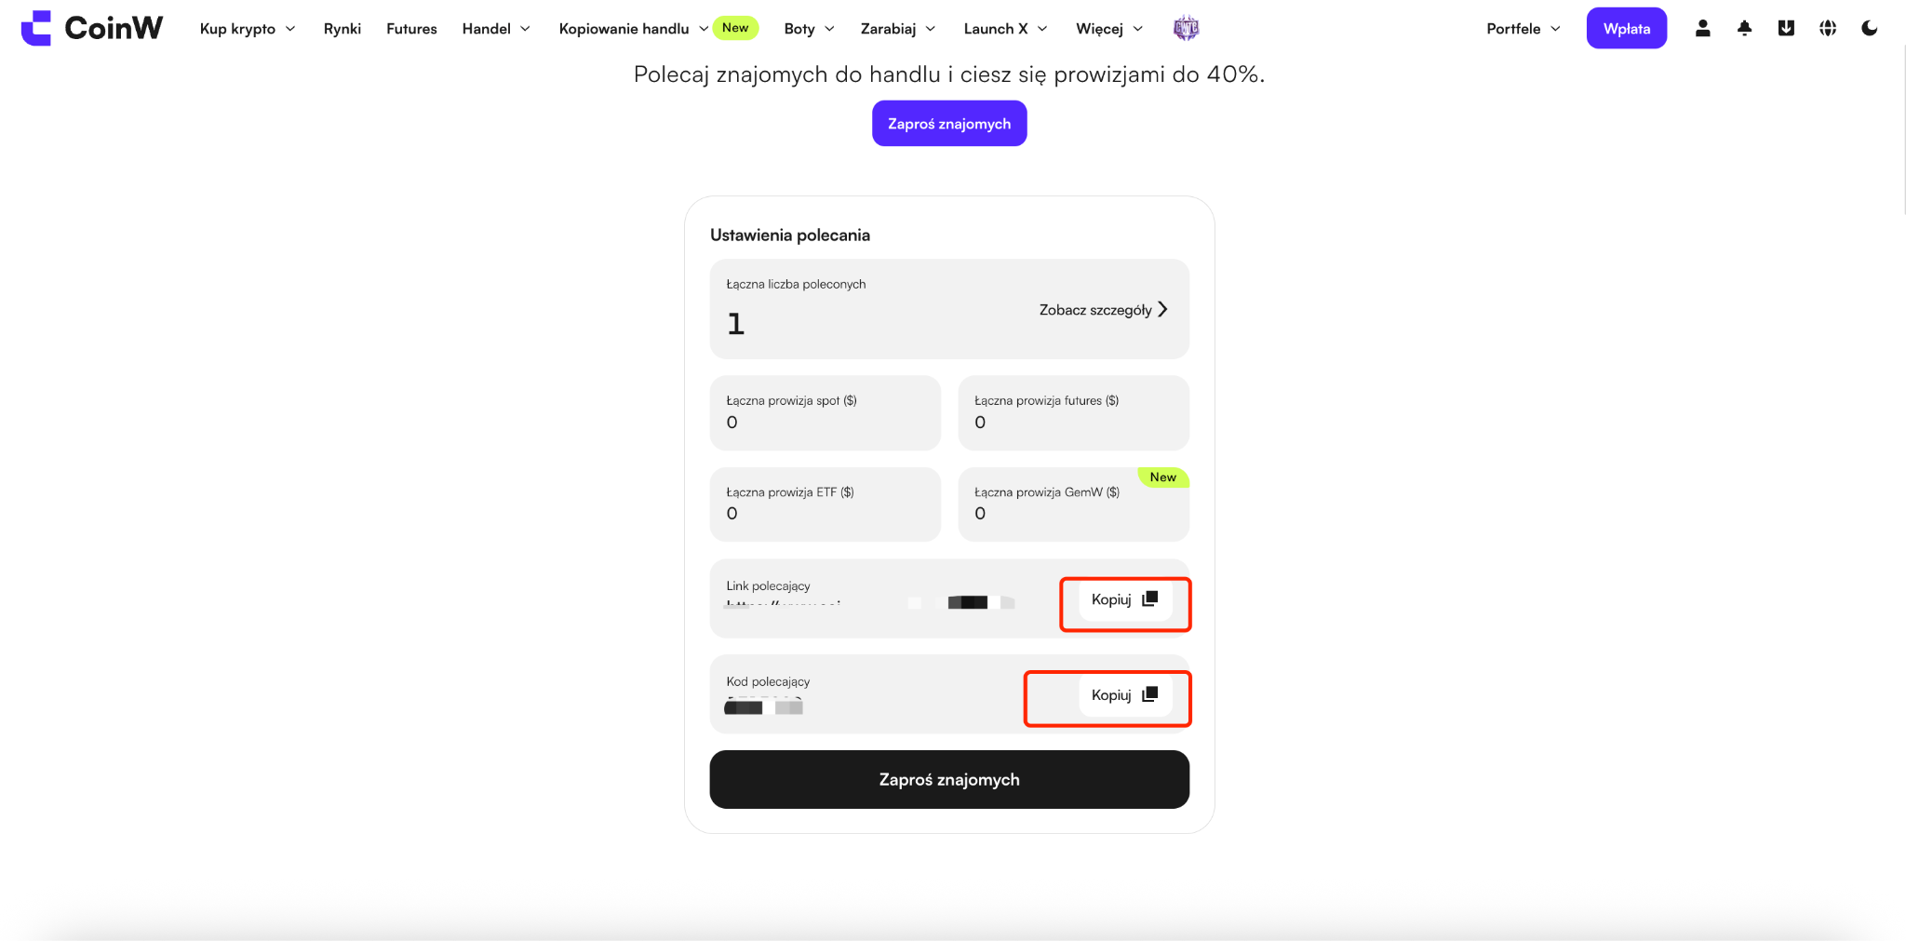The height and width of the screenshot is (941, 1906).
Task: Click the Łączna prowizja GemW card
Action: 1074,504
